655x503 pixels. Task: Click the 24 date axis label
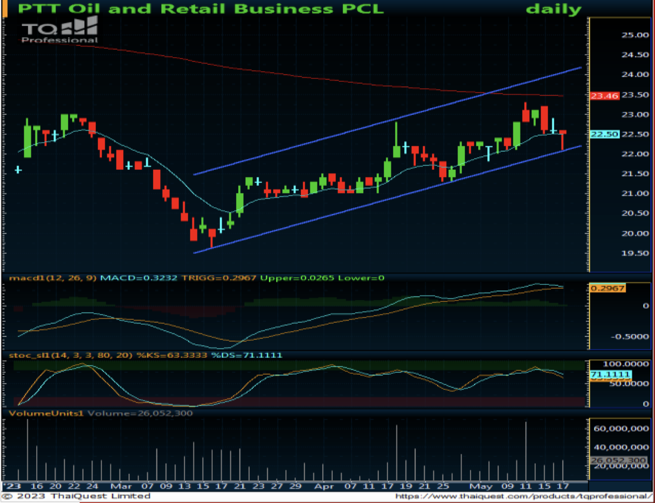click(x=92, y=486)
